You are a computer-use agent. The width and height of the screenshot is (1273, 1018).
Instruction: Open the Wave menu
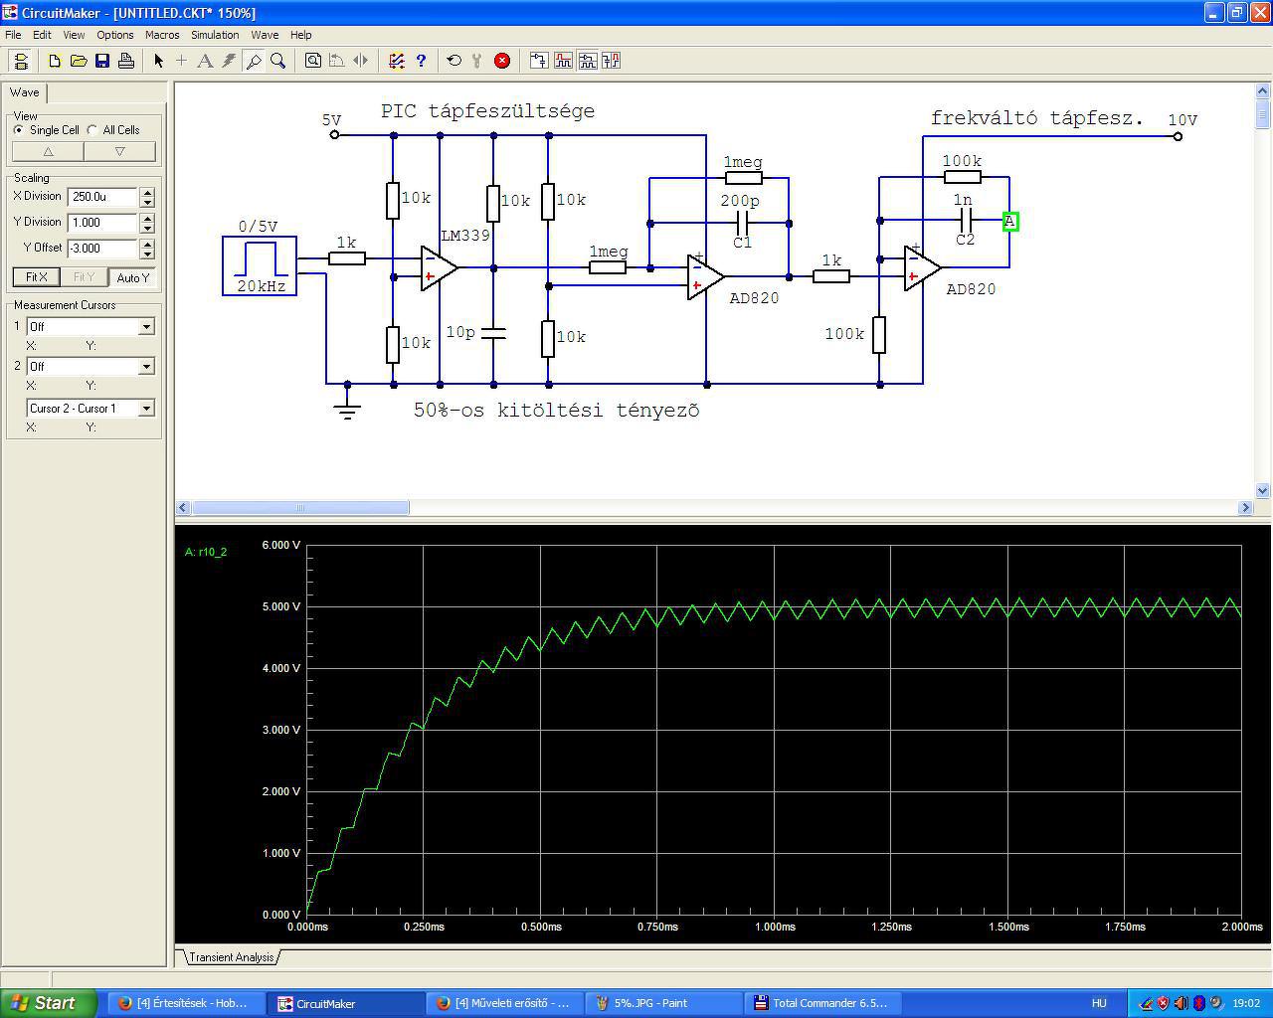tap(265, 35)
